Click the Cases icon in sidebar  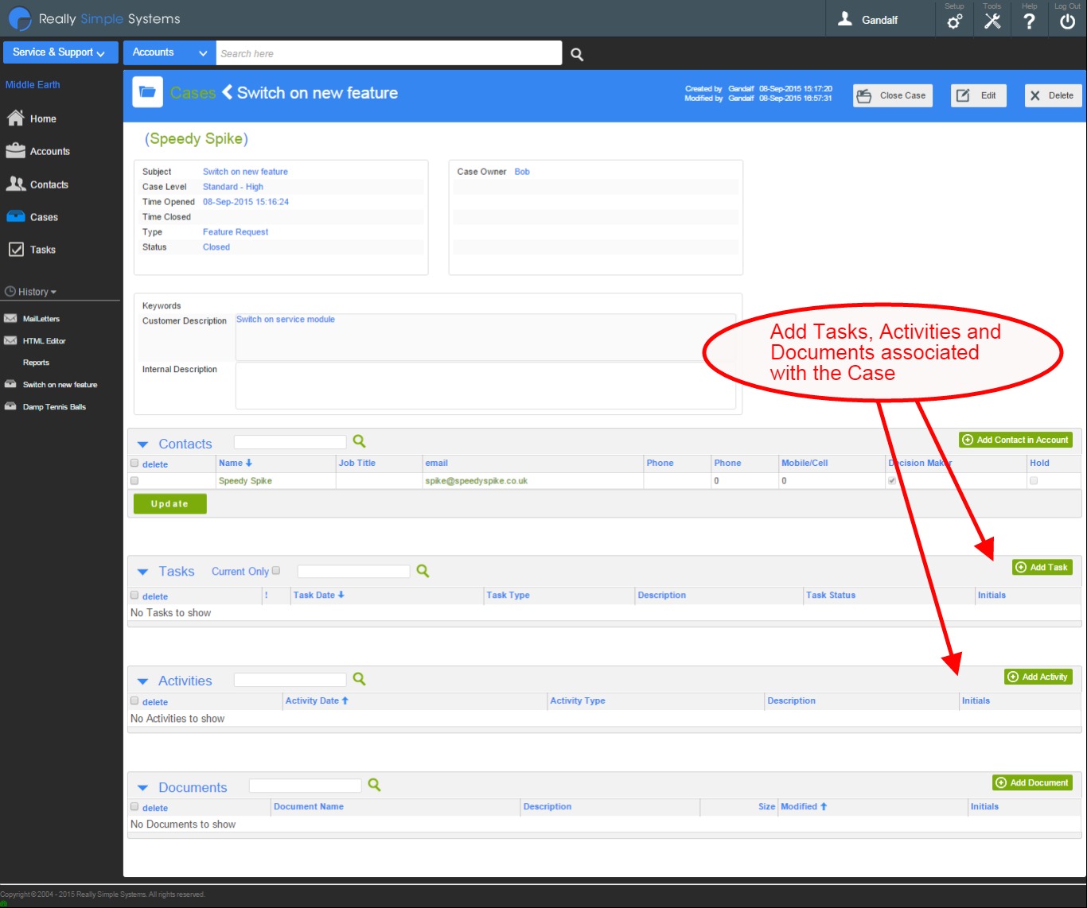point(16,216)
